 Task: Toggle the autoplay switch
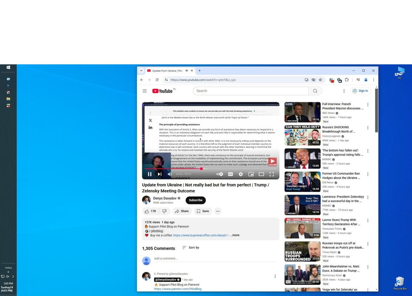point(220,174)
